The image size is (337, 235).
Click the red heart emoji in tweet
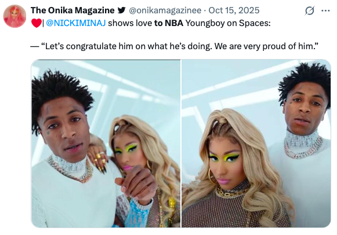coord(36,23)
